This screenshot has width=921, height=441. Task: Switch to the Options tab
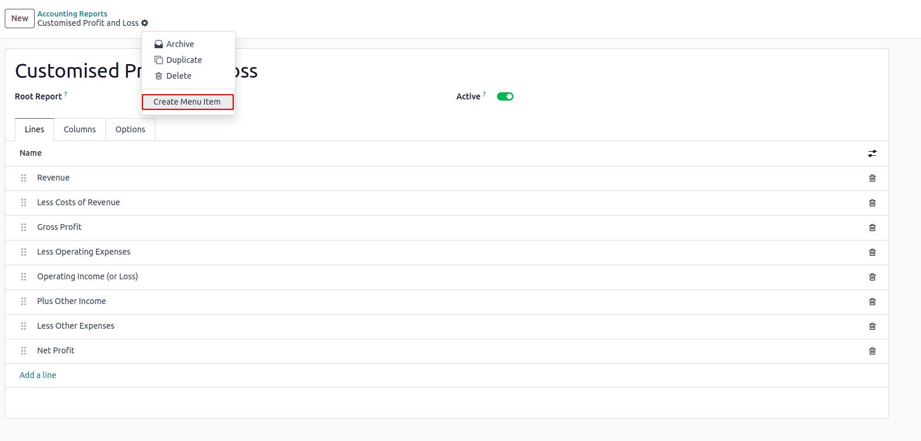click(x=130, y=129)
